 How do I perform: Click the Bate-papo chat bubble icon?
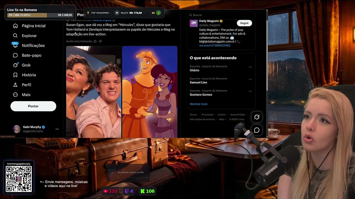tap(16, 55)
